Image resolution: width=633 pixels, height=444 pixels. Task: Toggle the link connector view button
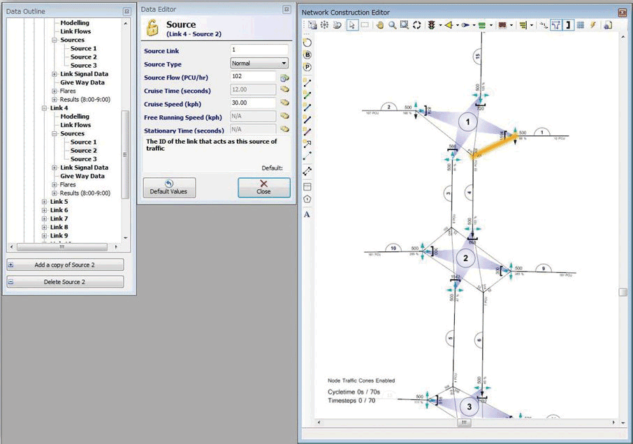pyautogui.click(x=556, y=25)
